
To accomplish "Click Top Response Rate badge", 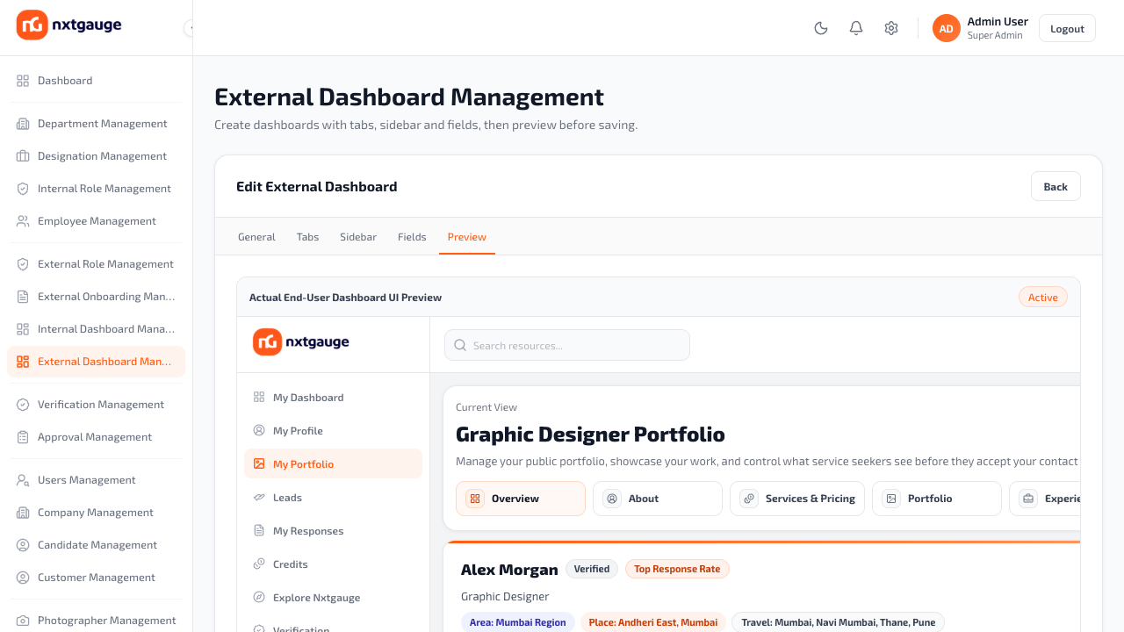I will coord(677,569).
